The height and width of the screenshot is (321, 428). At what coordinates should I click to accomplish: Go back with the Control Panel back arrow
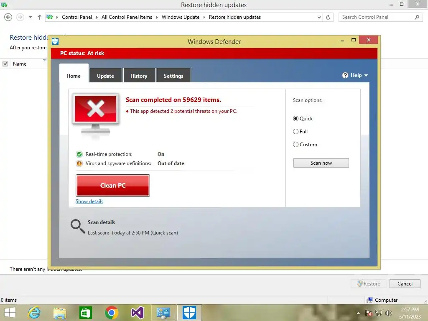(x=8, y=17)
